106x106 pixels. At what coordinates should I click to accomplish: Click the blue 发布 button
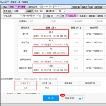tap(51, 98)
